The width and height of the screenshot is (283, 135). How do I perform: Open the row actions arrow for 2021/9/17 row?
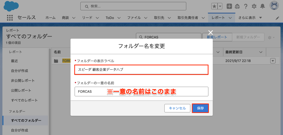[273, 61]
